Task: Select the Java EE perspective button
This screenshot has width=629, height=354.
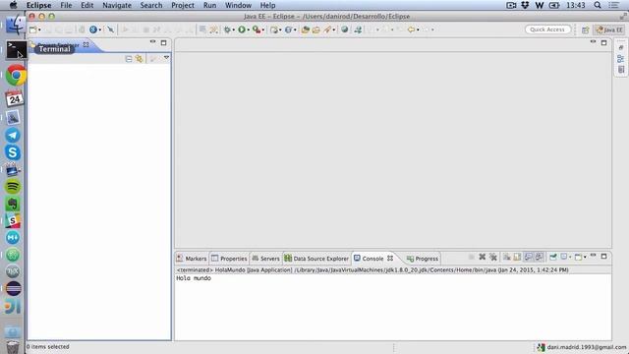Action: (x=609, y=29)
